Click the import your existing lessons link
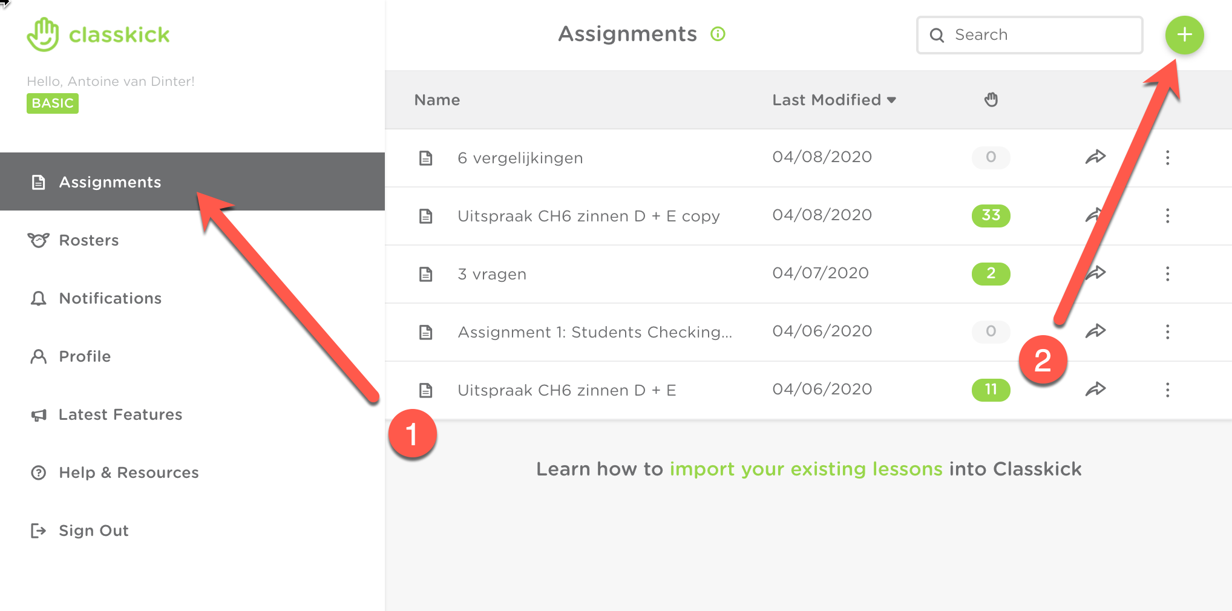1232x611 pixels. [x=806, y=469]
